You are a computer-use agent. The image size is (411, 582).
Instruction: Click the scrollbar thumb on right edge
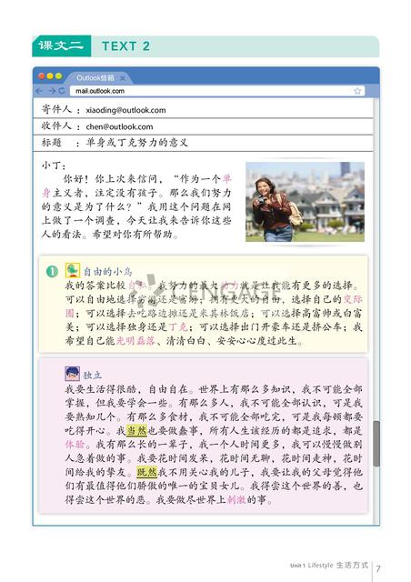[376, 444]
